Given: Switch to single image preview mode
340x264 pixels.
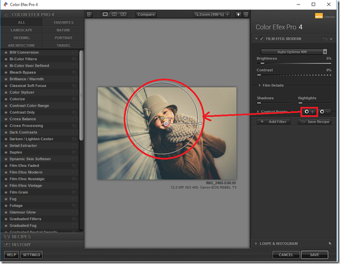Looking at the screenshot, I should pyautogui.click(x=105, y=14).
